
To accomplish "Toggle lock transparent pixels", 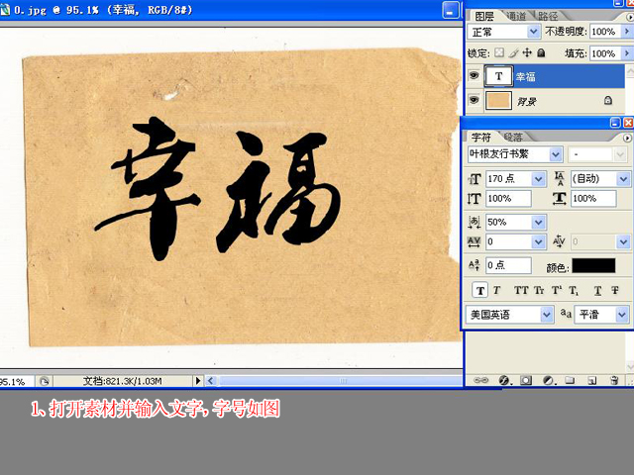I will (498, 52).
